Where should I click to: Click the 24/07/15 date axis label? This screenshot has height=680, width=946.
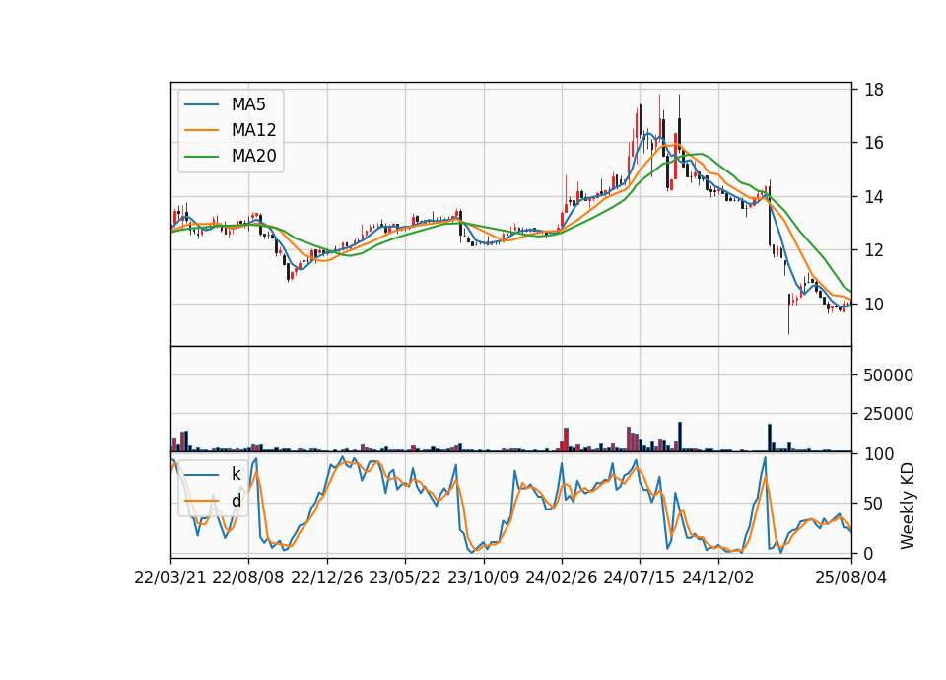[640, 578]
